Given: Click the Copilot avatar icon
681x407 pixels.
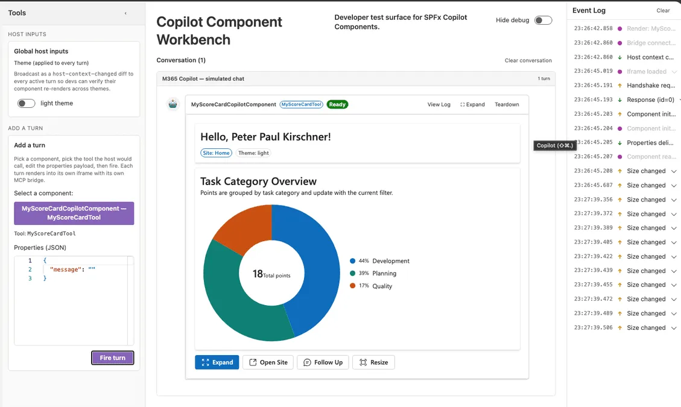Looking at the screenshot, I should click(x=173, y=104).
